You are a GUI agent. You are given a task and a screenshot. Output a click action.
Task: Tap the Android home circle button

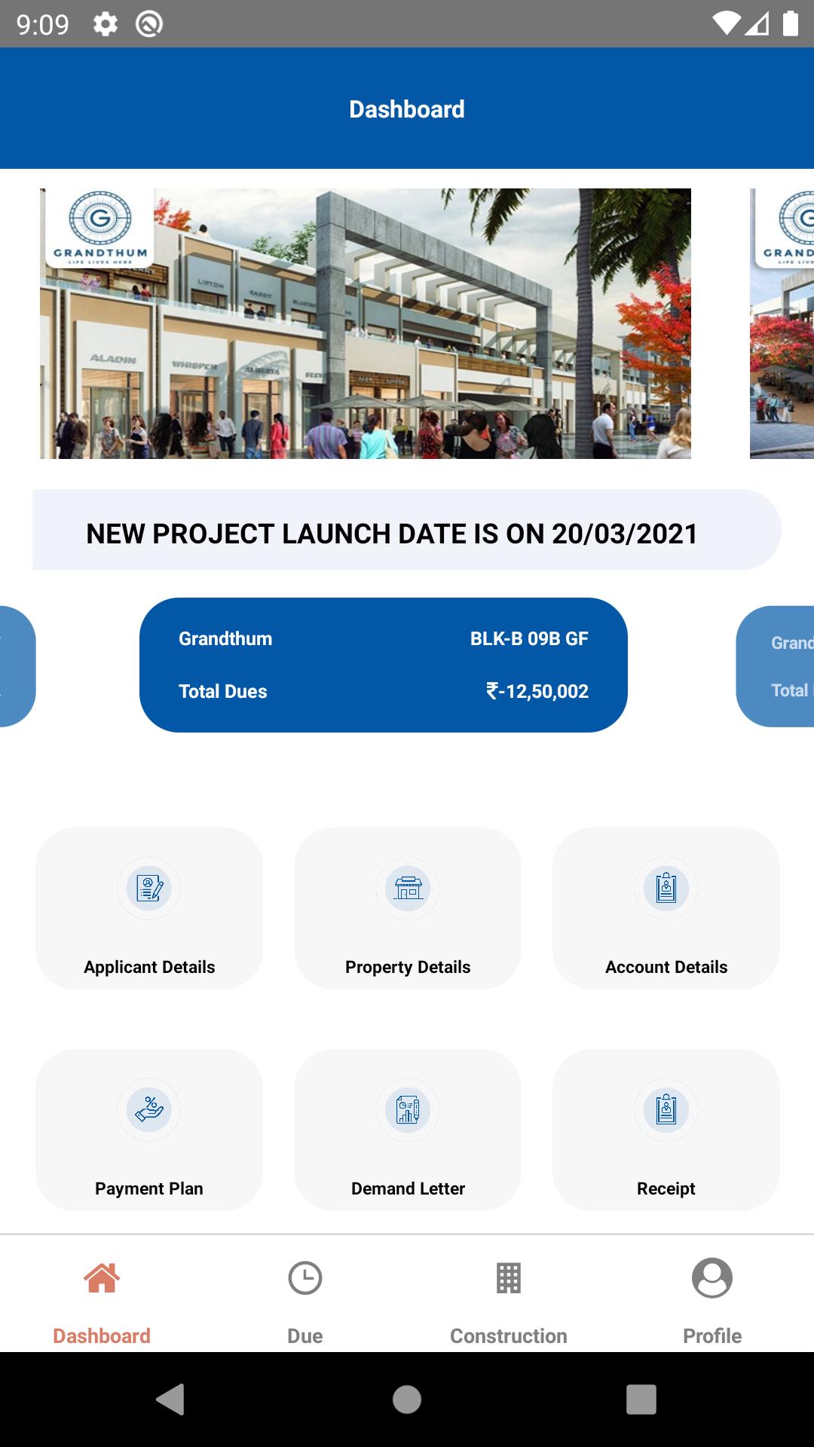407,1400
